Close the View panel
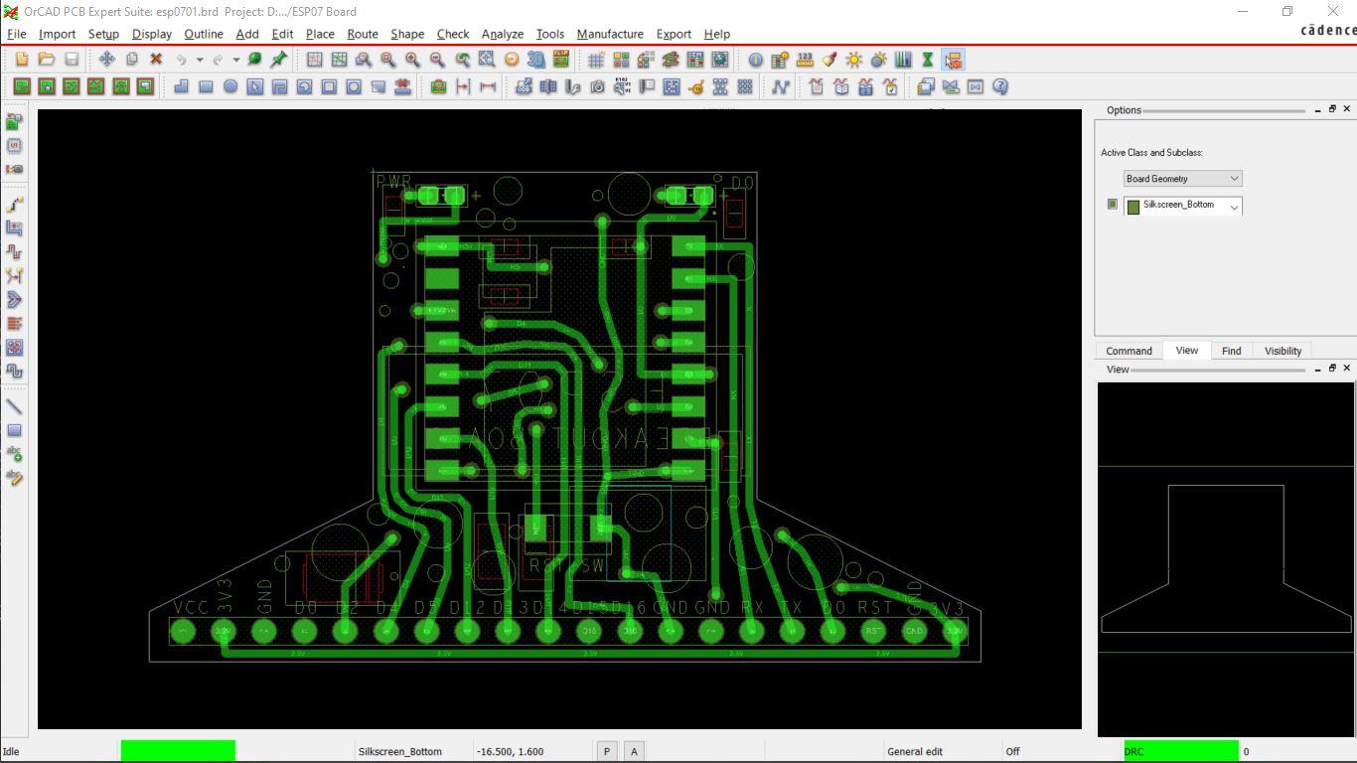Image resolution: width=1357 pixels, height=763 pixels. tap(1347, 368)
